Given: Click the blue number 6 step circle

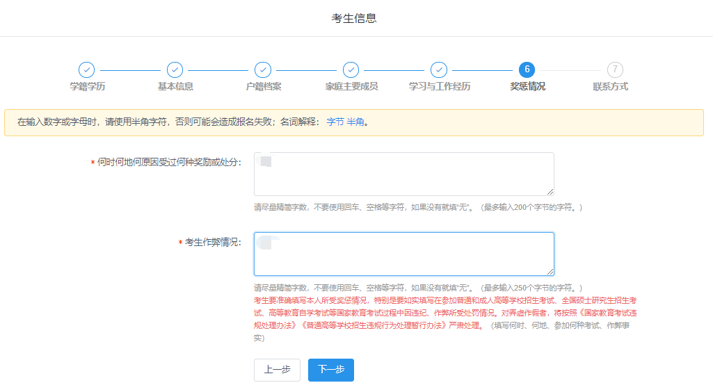Looking at the screenshot, I should coord(527,70).
